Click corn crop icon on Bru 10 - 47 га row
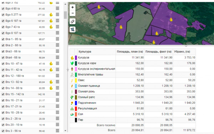Screen dimensions: 214x134 [51, 64]
